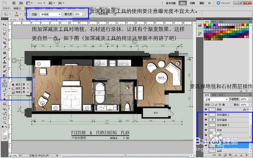Set foreground color swatch in toolbox
Image resolution: width=253 pixels, height=158 pixels.
4,131
